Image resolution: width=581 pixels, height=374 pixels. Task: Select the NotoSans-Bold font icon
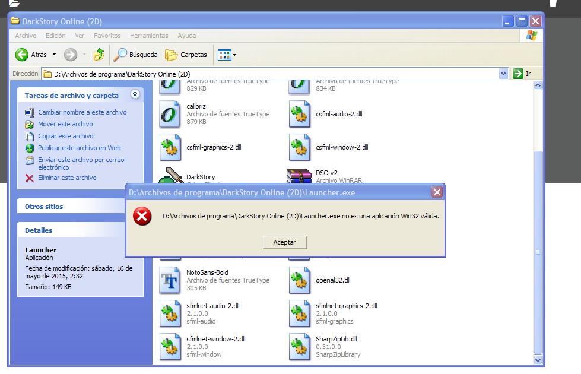click(170, 281)
